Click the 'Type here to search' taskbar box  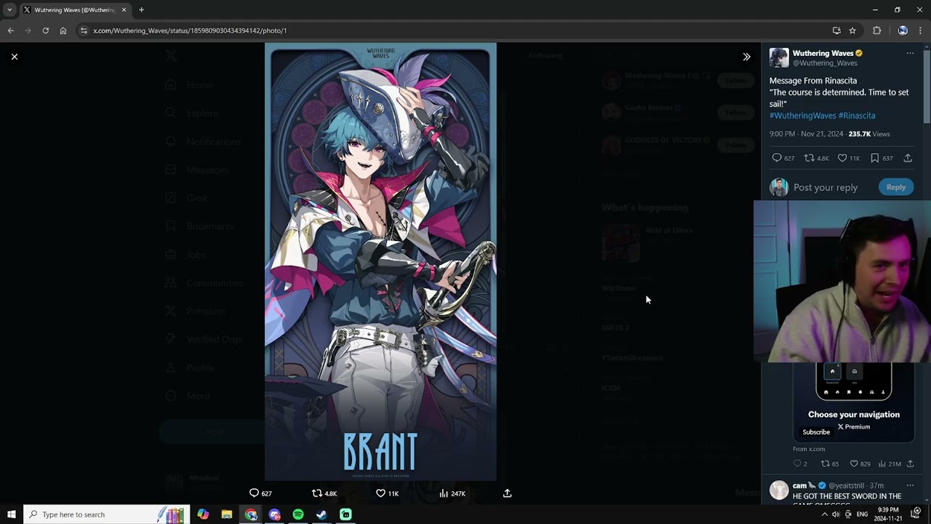[106, 515]
